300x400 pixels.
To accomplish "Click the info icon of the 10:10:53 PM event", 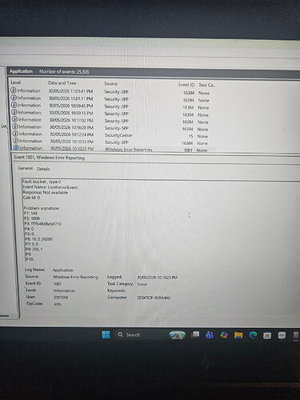I will tap(16, 141).
